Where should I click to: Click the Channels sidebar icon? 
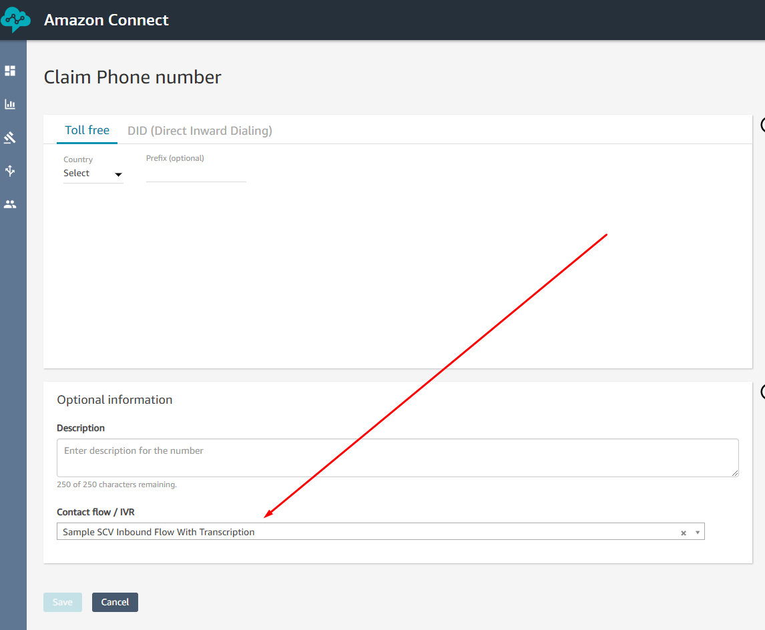[x=11, y=137]
